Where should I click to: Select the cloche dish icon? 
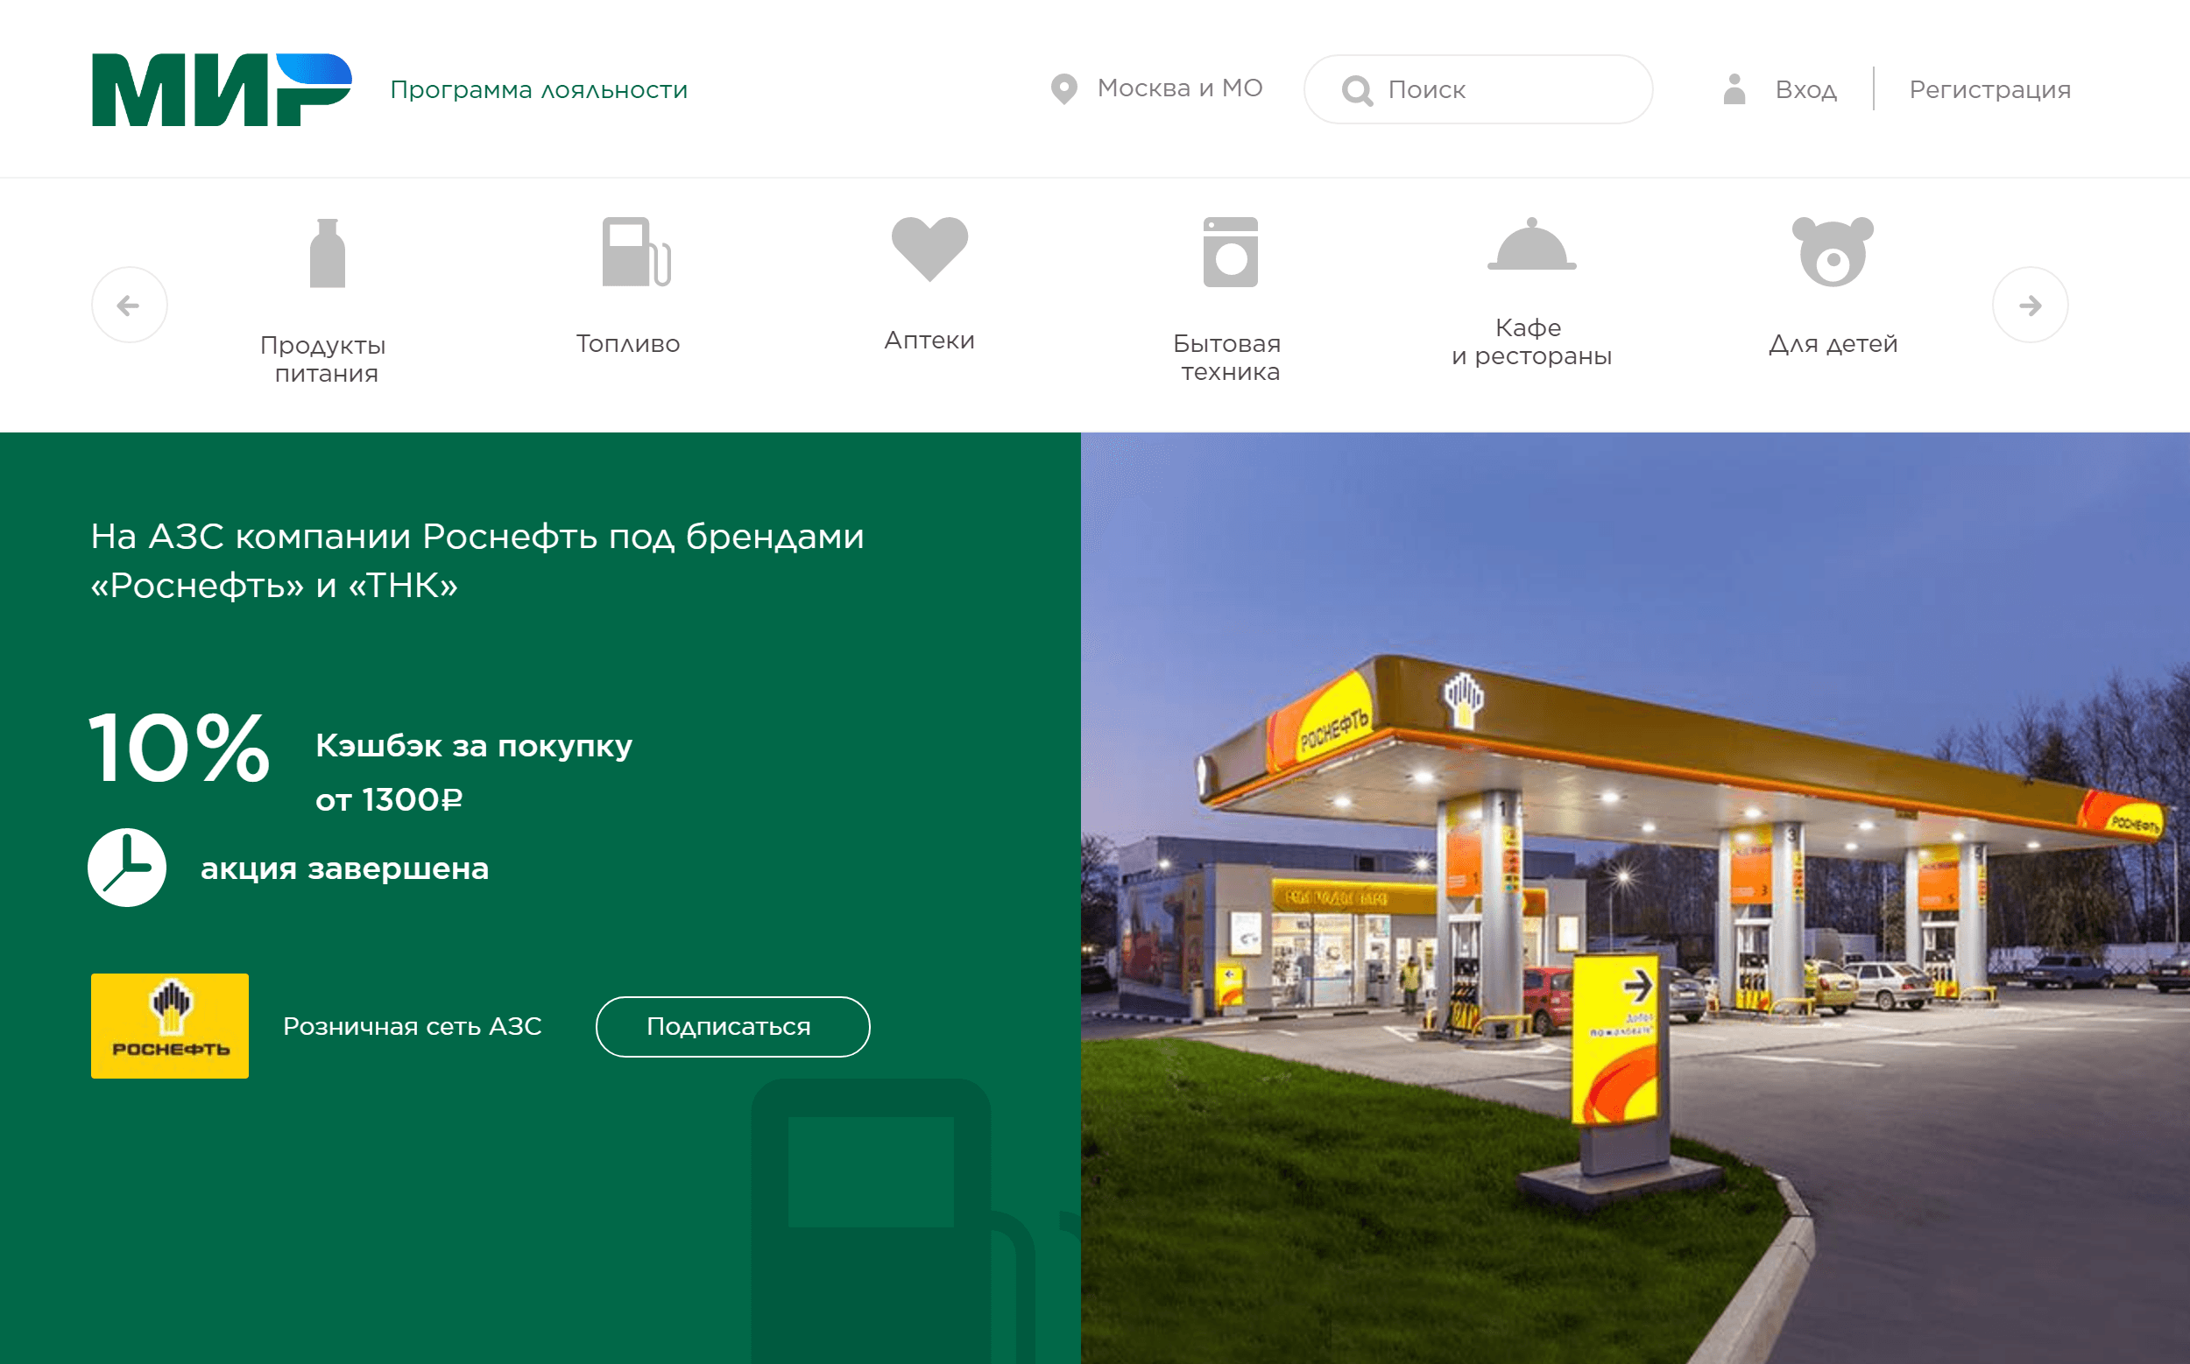(x=1532, y=243)
